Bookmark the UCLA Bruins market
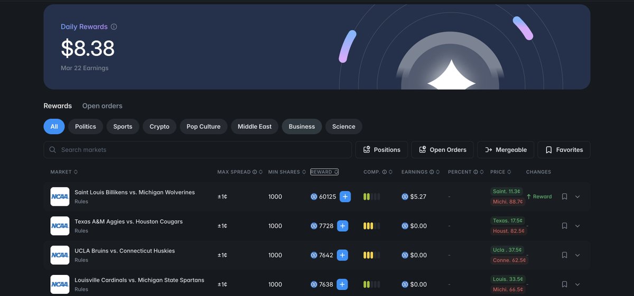The height and width of the screenshot is (296, 634). (x=564, y=255)
